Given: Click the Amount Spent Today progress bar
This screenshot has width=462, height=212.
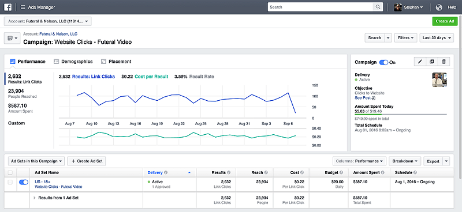Looking at the screenshot, I should (401, 114).
